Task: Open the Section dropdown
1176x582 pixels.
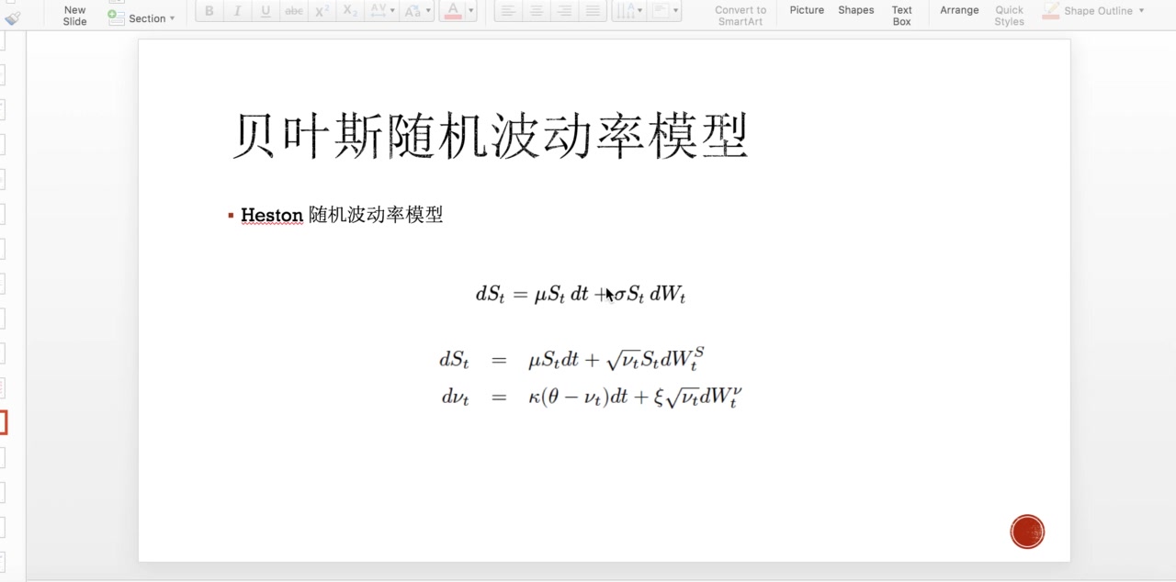Action: click(x=171, y=17)
